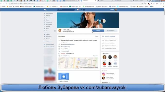Image resolution: width=165 pixels, height=92 pixels.
Task: Open the cellfast.shop website link
Action: 65,47
